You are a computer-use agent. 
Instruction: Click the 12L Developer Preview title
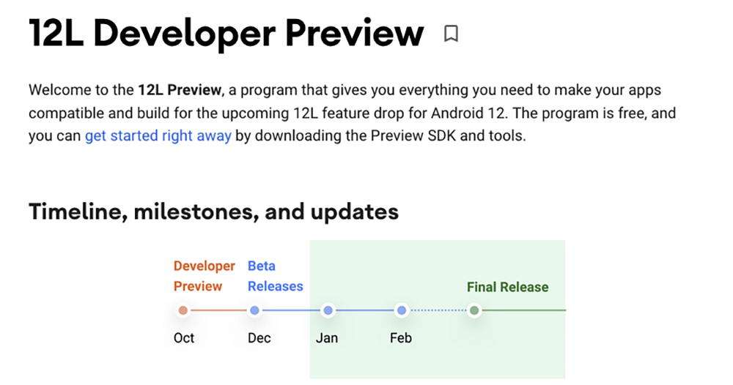click(226, 34)
